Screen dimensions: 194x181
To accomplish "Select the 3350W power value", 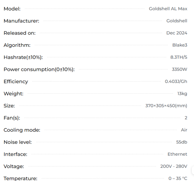I will [180, 69].
